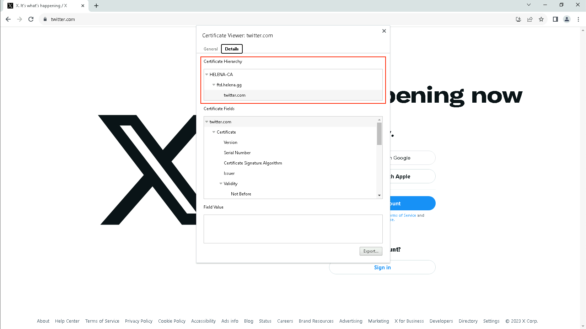
Task: Collapse the HELENA-CA hierarchy node
Action: pyautogui.click(x=207, y=75)
